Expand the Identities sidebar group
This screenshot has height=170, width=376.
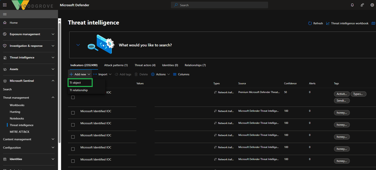(53, 159)
